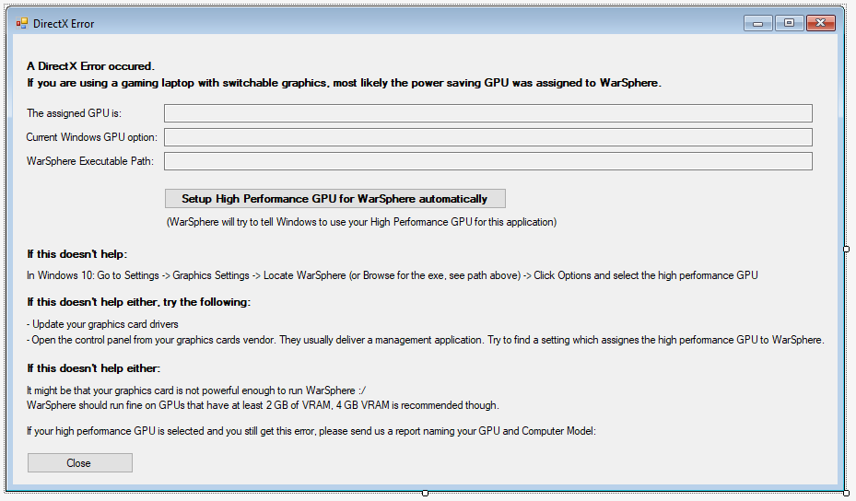This screenshot has height=501, width=856.
Task: Click the 'DirectX Error' title bar text
Action: [64, 23]
